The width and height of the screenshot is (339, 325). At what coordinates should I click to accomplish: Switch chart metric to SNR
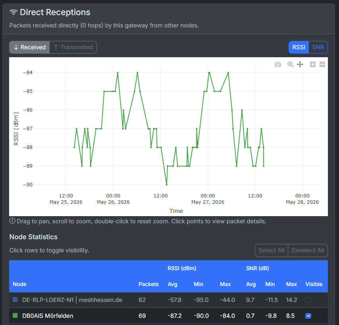point(318,47)
